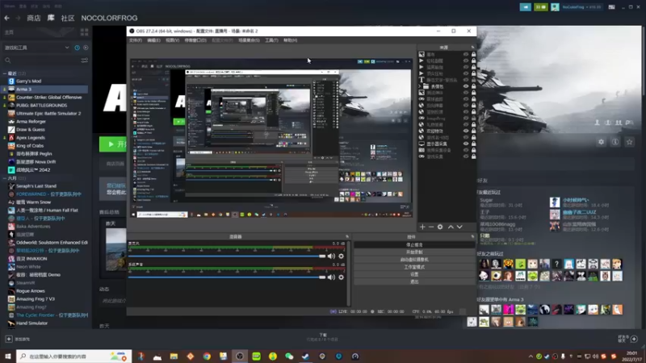Open OBS 工具(T) menu

[271, 40]
